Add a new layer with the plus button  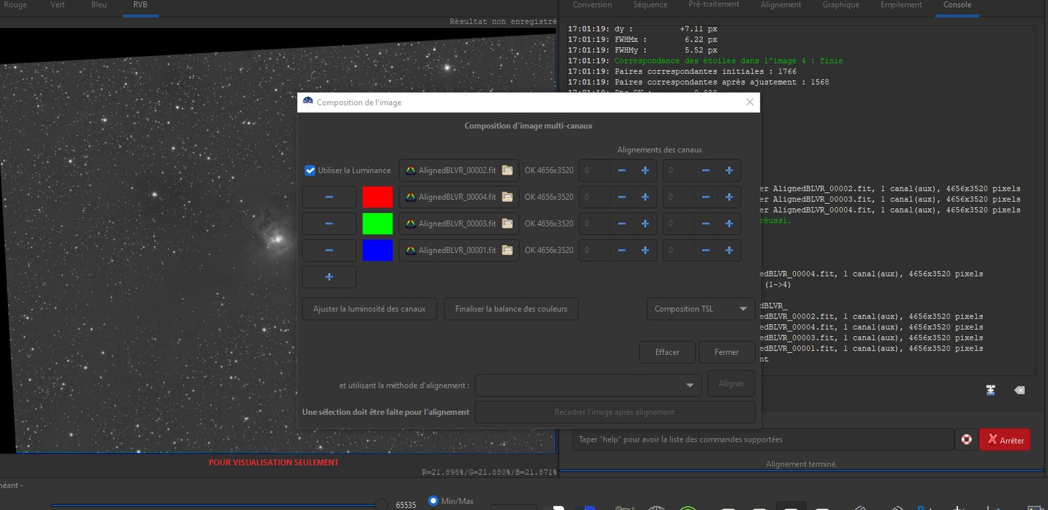[329, 277]
